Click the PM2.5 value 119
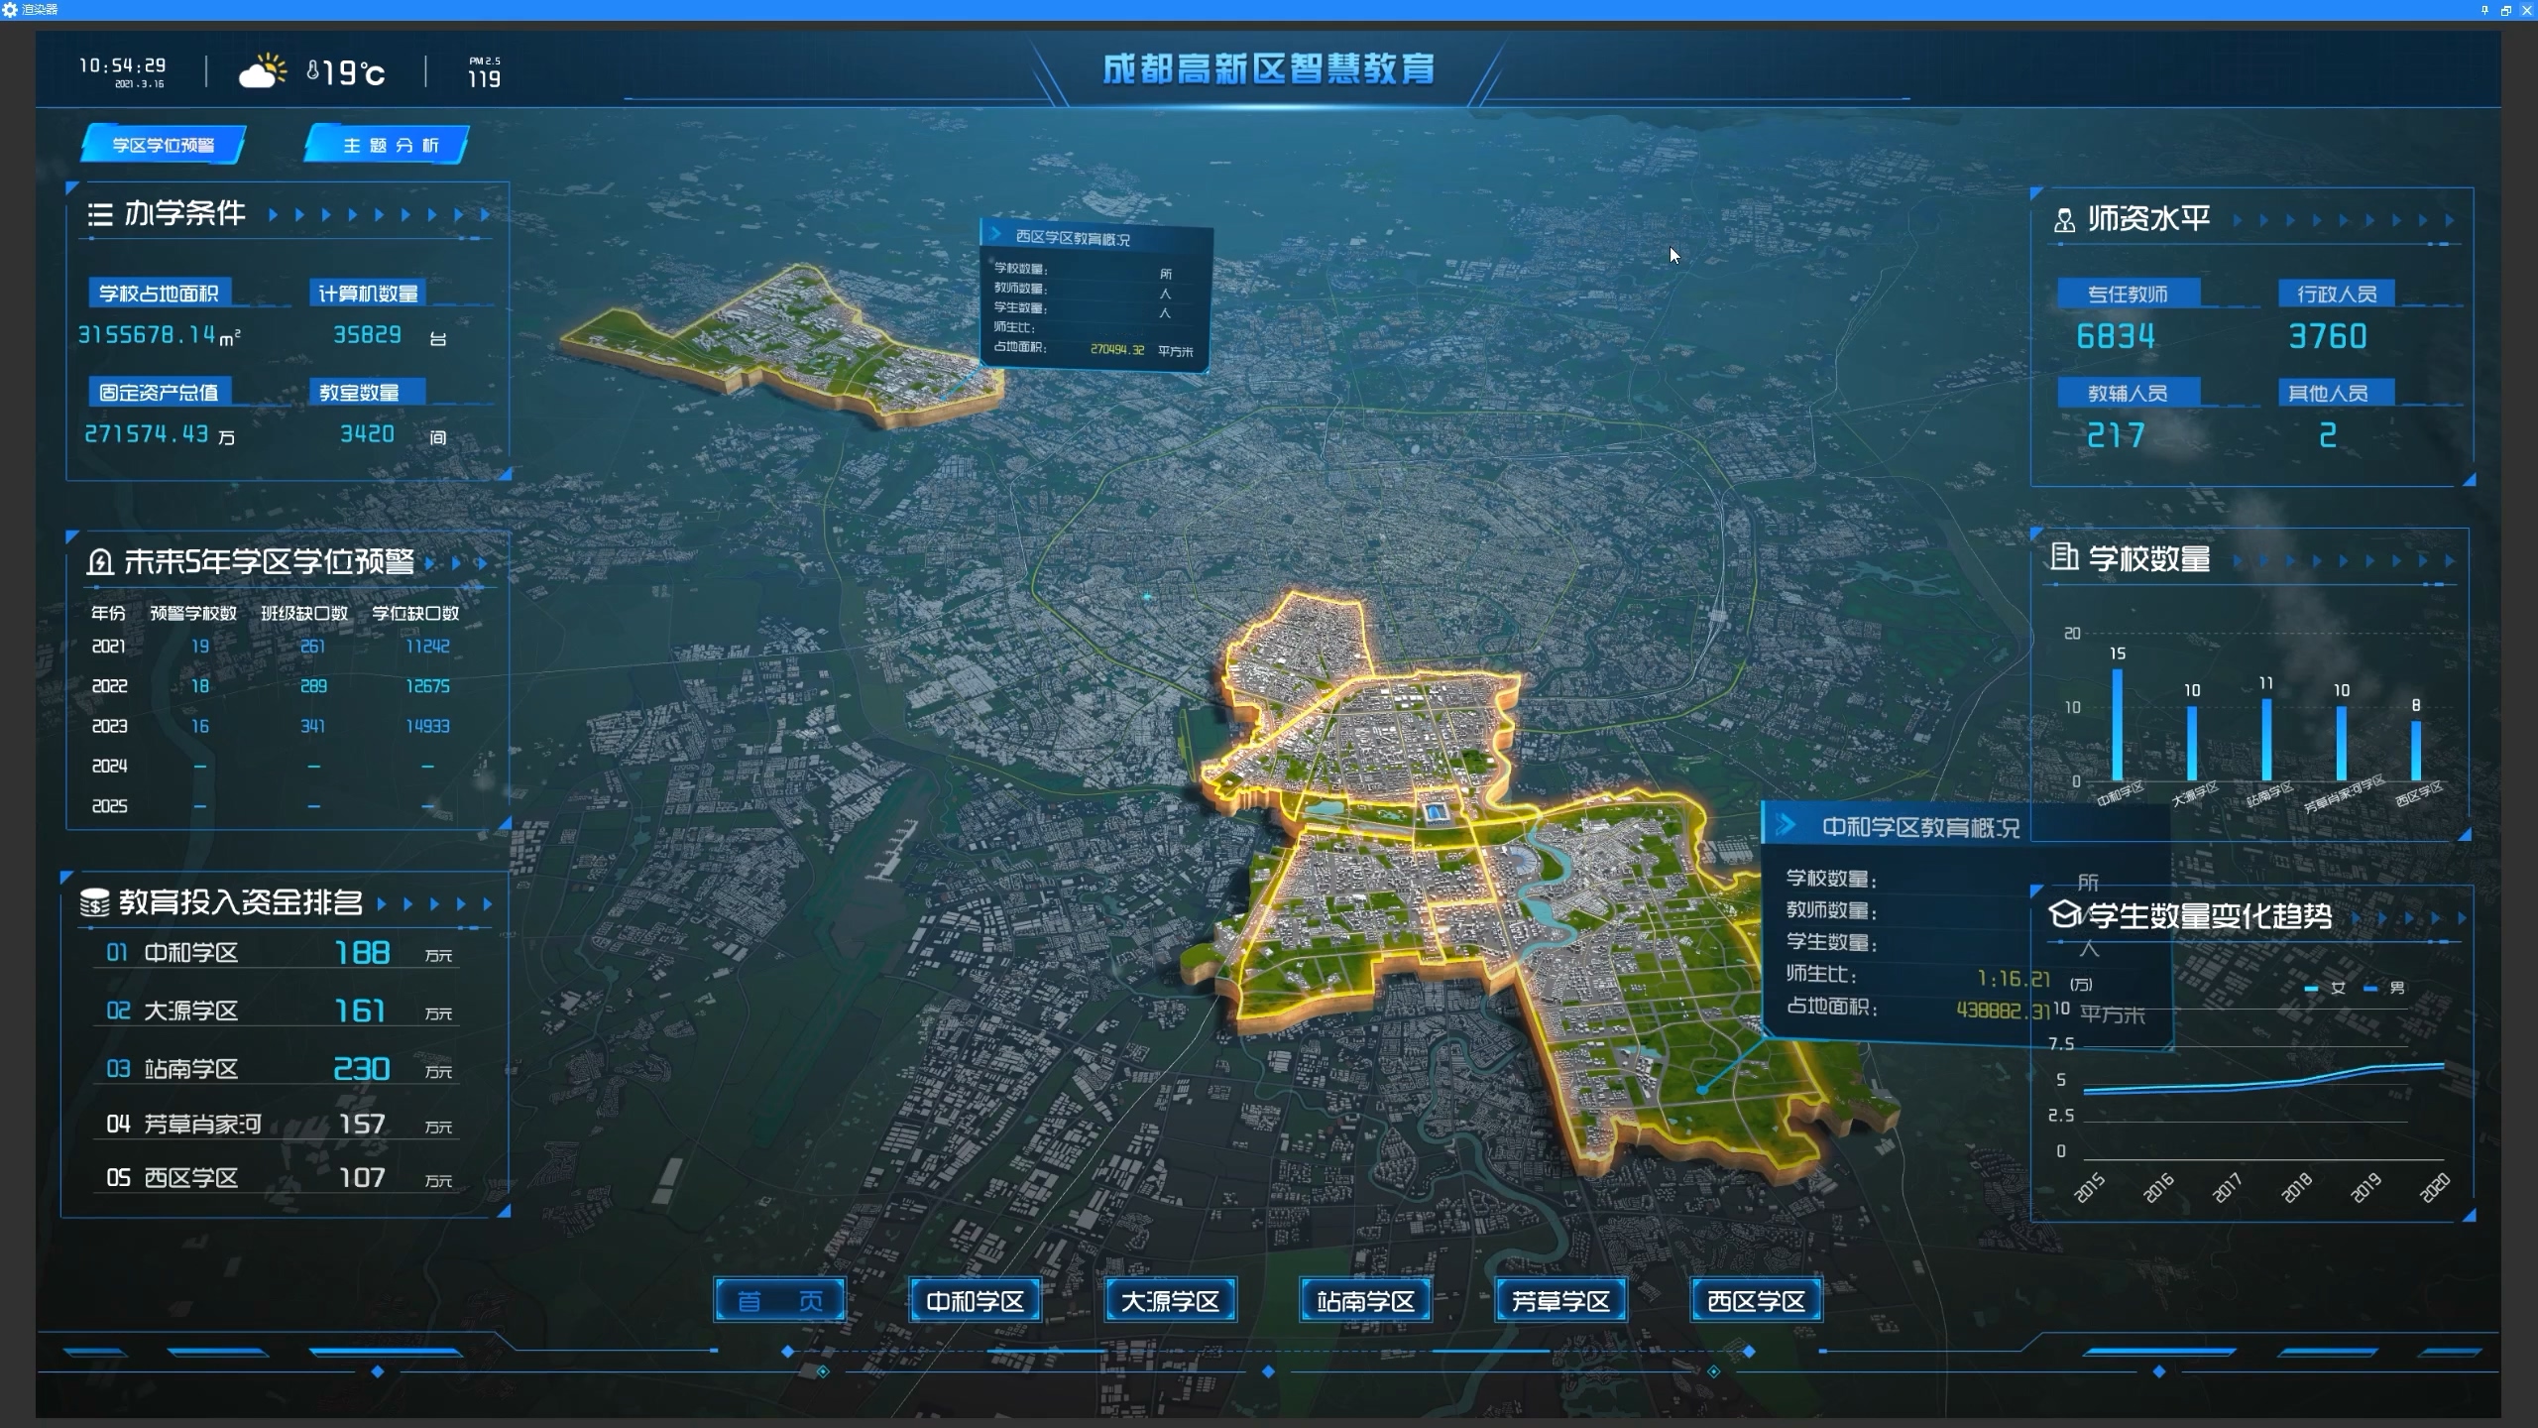 click(484, 79)
